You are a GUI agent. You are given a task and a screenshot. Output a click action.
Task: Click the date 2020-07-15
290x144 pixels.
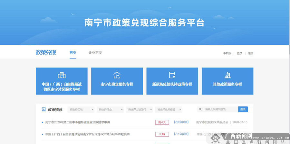coord(240,122)
